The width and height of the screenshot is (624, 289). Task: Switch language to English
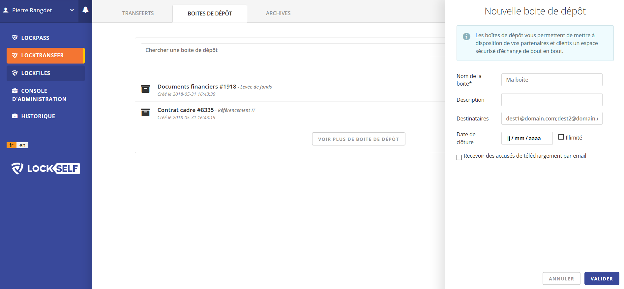22,145
